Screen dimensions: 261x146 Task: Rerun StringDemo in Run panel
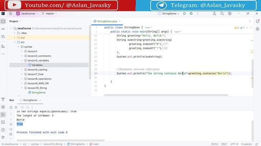(x=11, y=107)
